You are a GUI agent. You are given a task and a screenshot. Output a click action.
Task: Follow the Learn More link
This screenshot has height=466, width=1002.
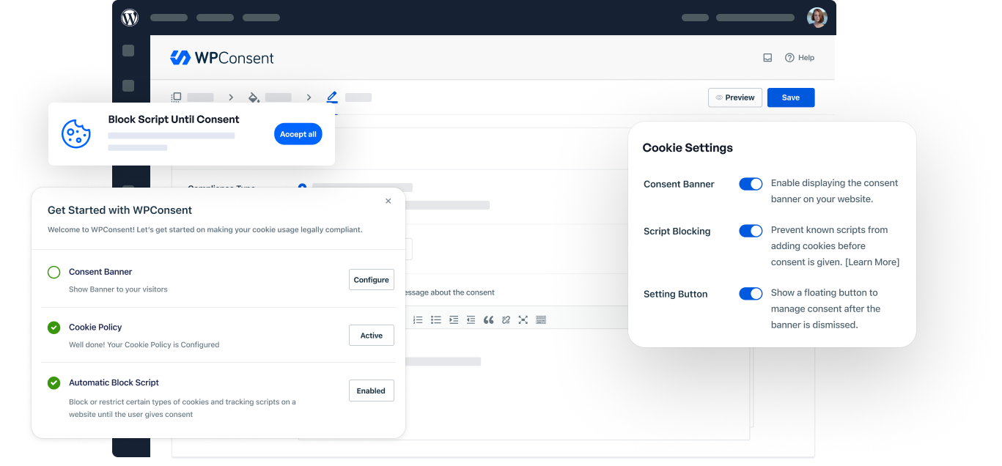click(x=872, y=262)
